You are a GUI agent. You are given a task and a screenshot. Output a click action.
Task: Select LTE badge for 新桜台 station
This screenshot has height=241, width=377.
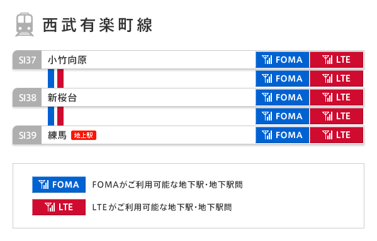tap(336, 97)
